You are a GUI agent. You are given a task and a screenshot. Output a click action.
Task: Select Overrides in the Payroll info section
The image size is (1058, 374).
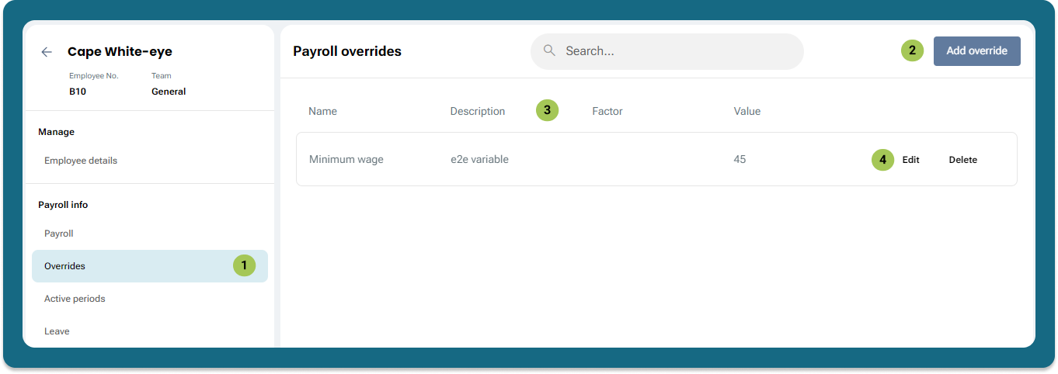click(x=65, y=266)
